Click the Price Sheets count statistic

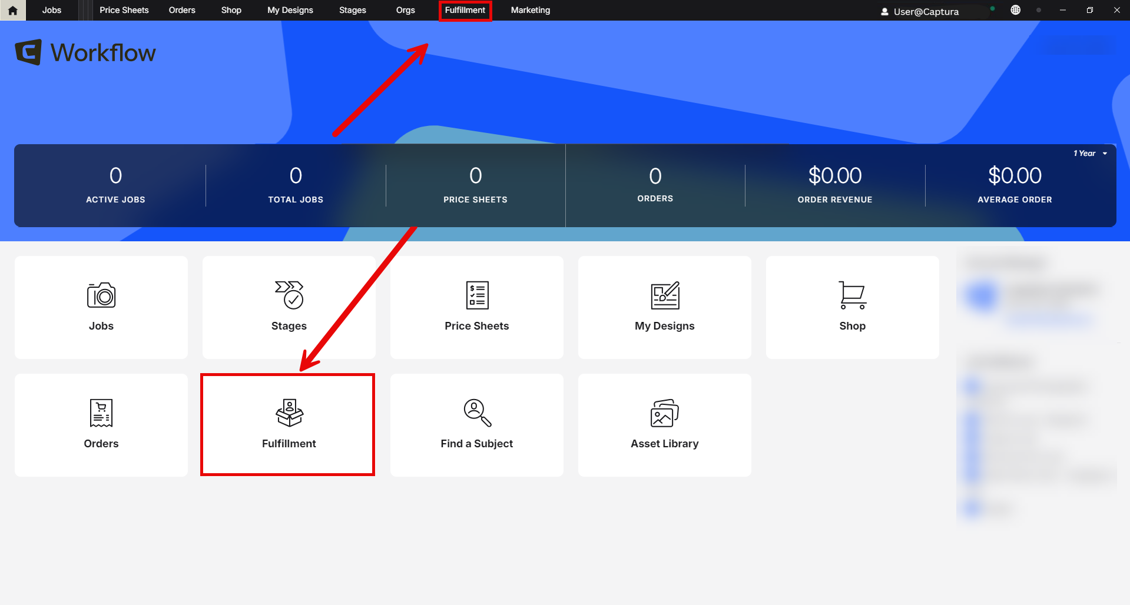(x=476, y=185)
